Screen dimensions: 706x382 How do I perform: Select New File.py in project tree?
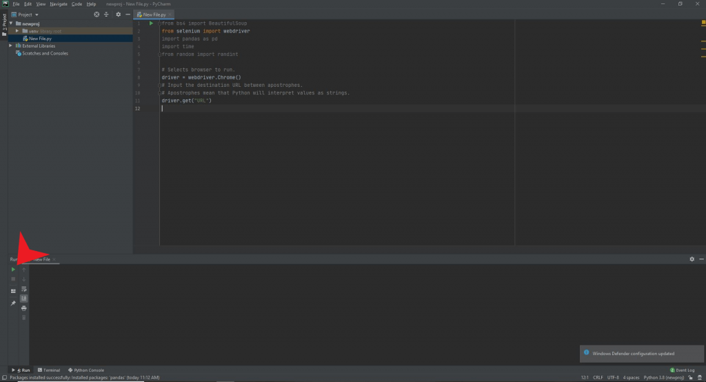click(x=40, y=39)
